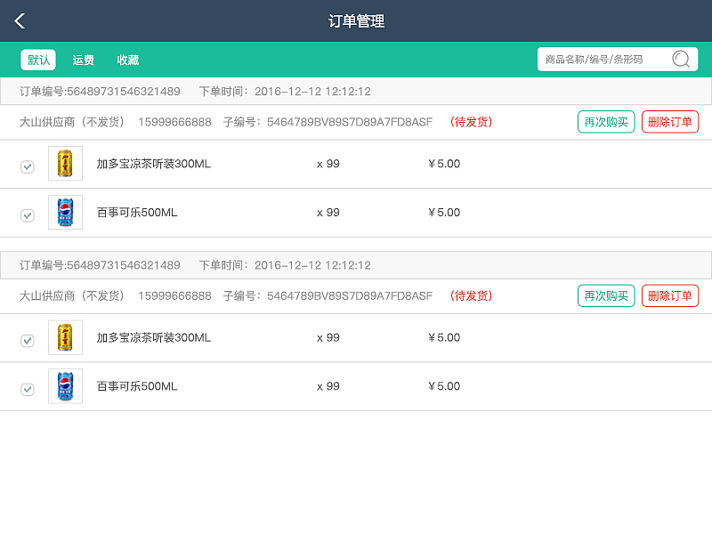Click 加多宝凉茶听装300ML name in second order
The image size is (712, 534).
(153, 338)
